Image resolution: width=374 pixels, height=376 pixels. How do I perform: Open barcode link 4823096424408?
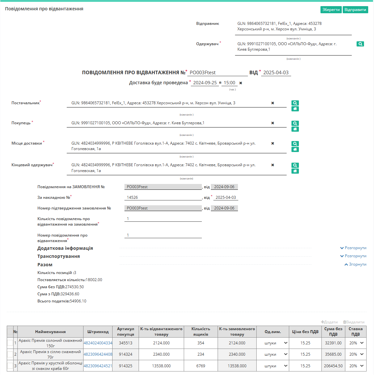pyautogui.click(x=98, y=354)
